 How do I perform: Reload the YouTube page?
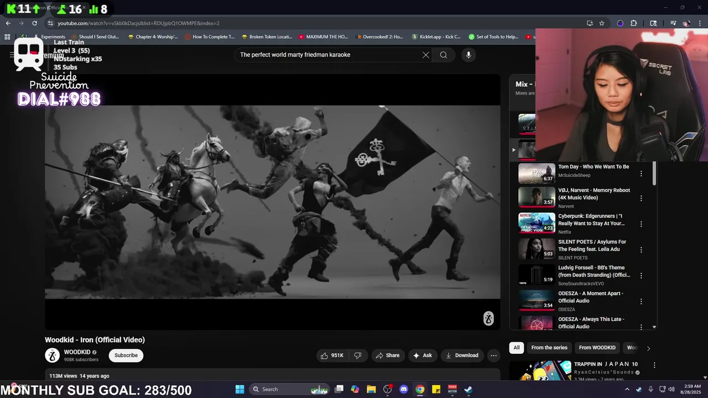pos(34,23)
